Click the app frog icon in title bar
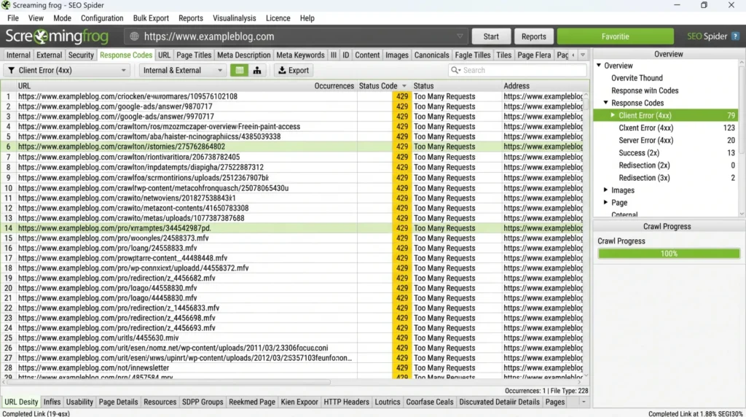The height and width of the screenshot is (417, 746). [6, 5]
